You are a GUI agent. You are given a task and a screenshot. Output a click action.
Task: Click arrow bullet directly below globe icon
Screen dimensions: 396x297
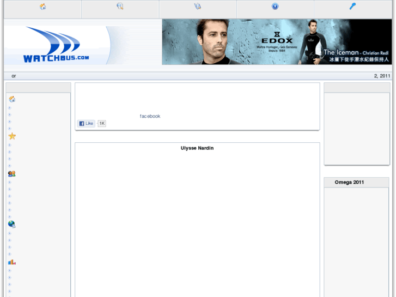click(x=10, y=233)
